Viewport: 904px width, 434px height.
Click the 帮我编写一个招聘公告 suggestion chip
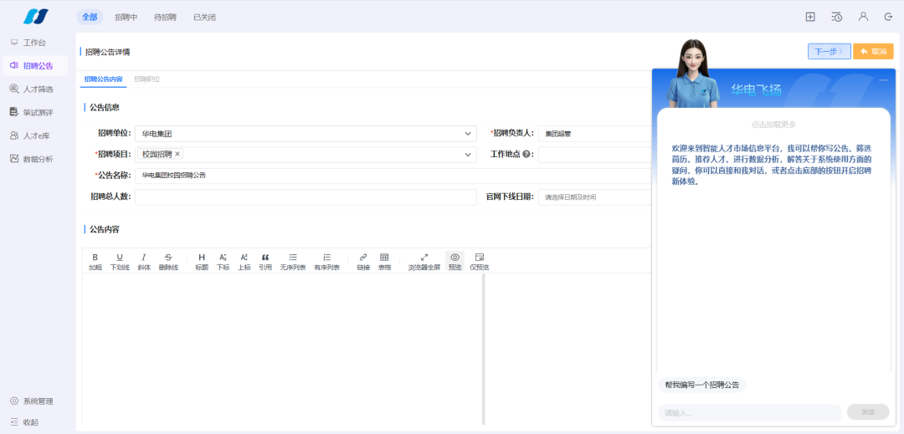click(x=701, y=385)
